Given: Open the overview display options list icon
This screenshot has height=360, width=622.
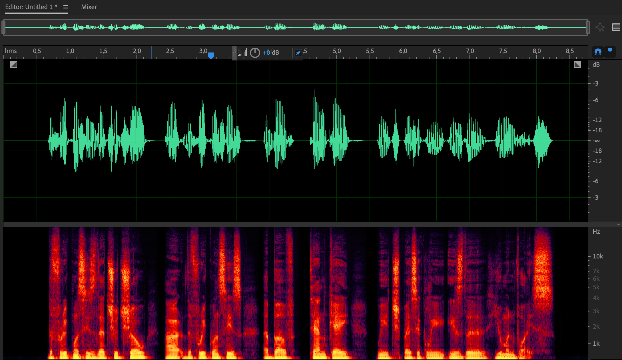Looking at the screenshot, I should point(616,27).
